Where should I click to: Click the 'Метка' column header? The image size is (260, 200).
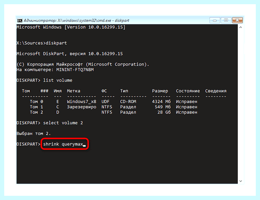click(73, 91)
